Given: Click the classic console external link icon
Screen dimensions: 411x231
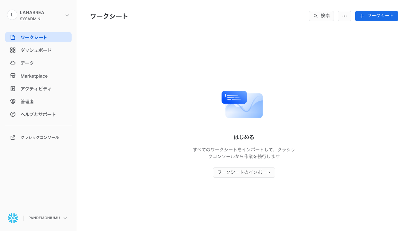Looking at the screenshot, I should pyautogui.click(x=13, y=137).
